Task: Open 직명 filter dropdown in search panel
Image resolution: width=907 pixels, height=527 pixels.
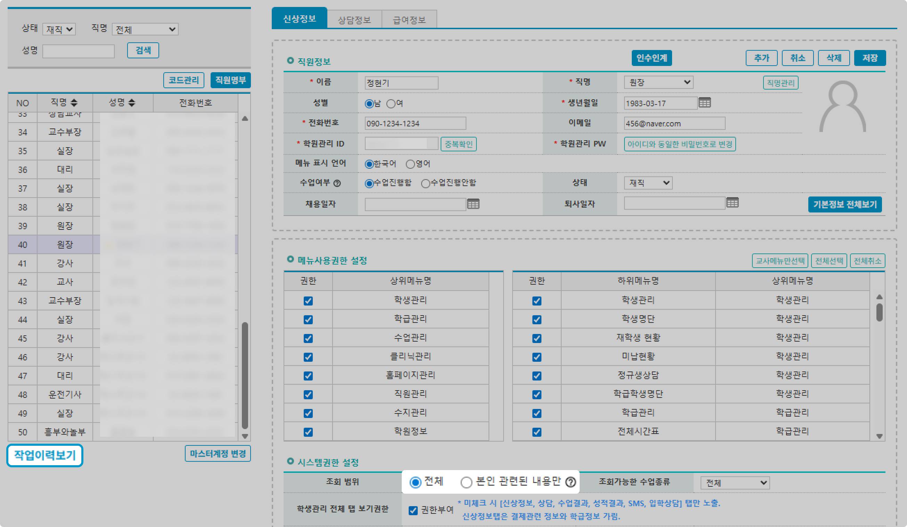Action: click(145, 29)
